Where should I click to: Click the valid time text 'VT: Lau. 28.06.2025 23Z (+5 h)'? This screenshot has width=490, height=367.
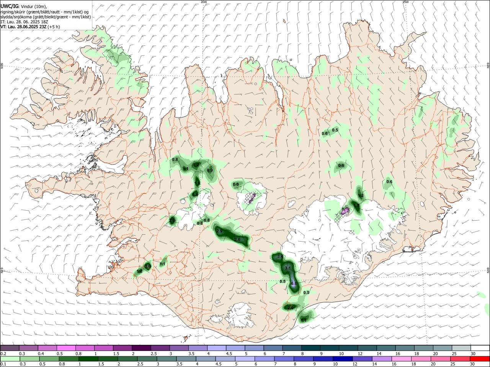click(30, 27)
